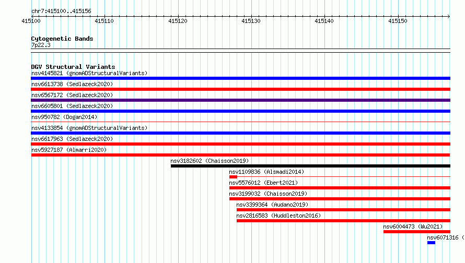Click nsv6617963 (Sedlazeck2020) label
The height and width of the screenshot is (263, 465).
pos(72,139)
